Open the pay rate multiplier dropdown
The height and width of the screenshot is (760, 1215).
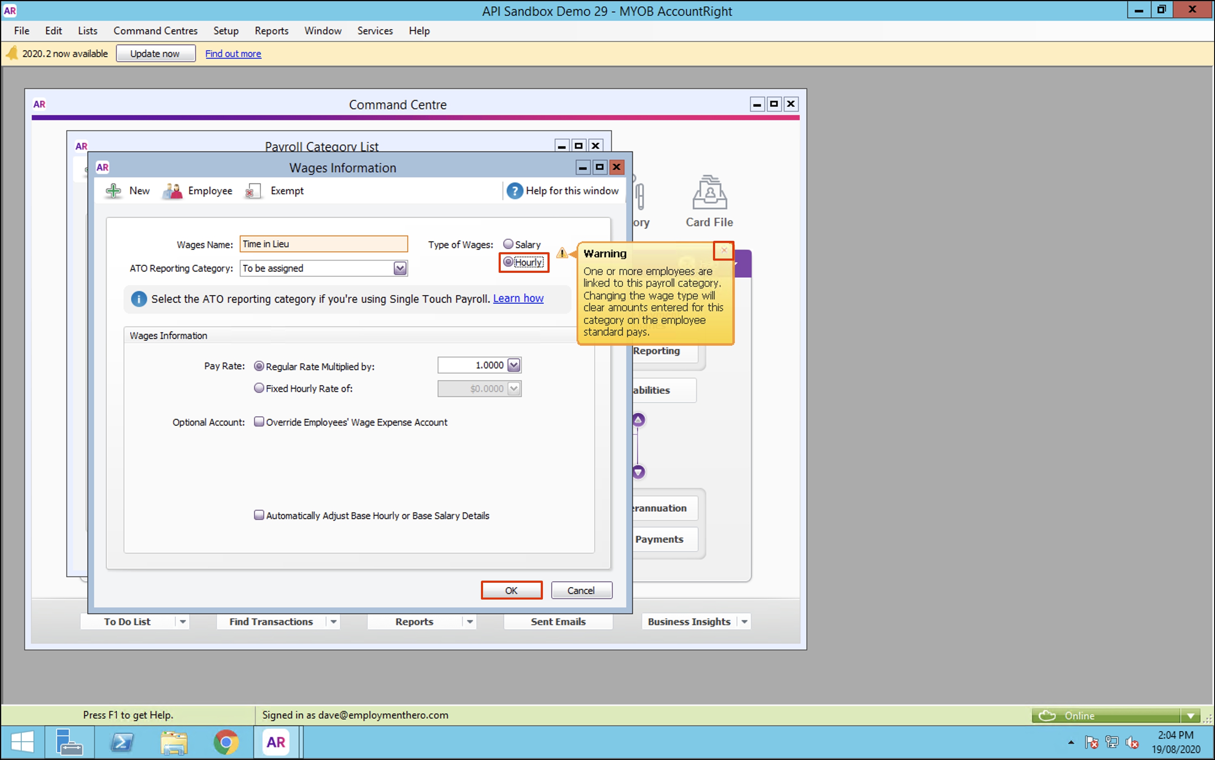514,365
